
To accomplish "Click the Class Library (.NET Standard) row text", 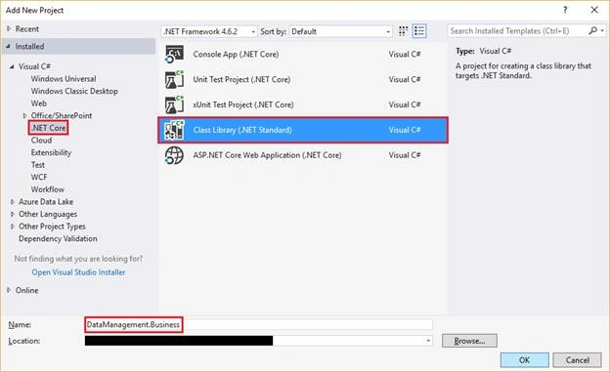I will click(242, 130).
